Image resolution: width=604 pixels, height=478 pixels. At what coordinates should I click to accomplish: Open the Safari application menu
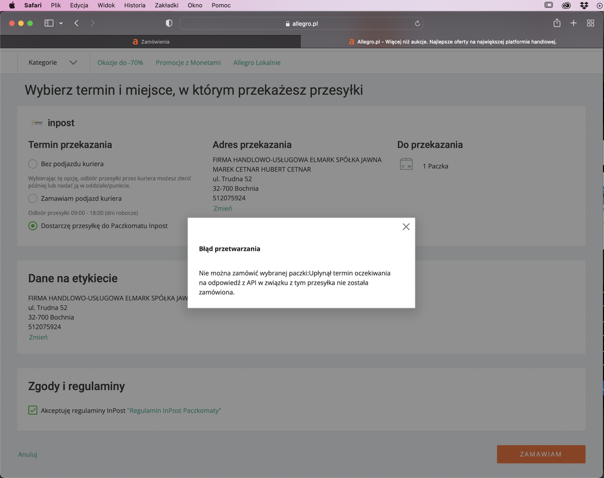click(33, 5)
